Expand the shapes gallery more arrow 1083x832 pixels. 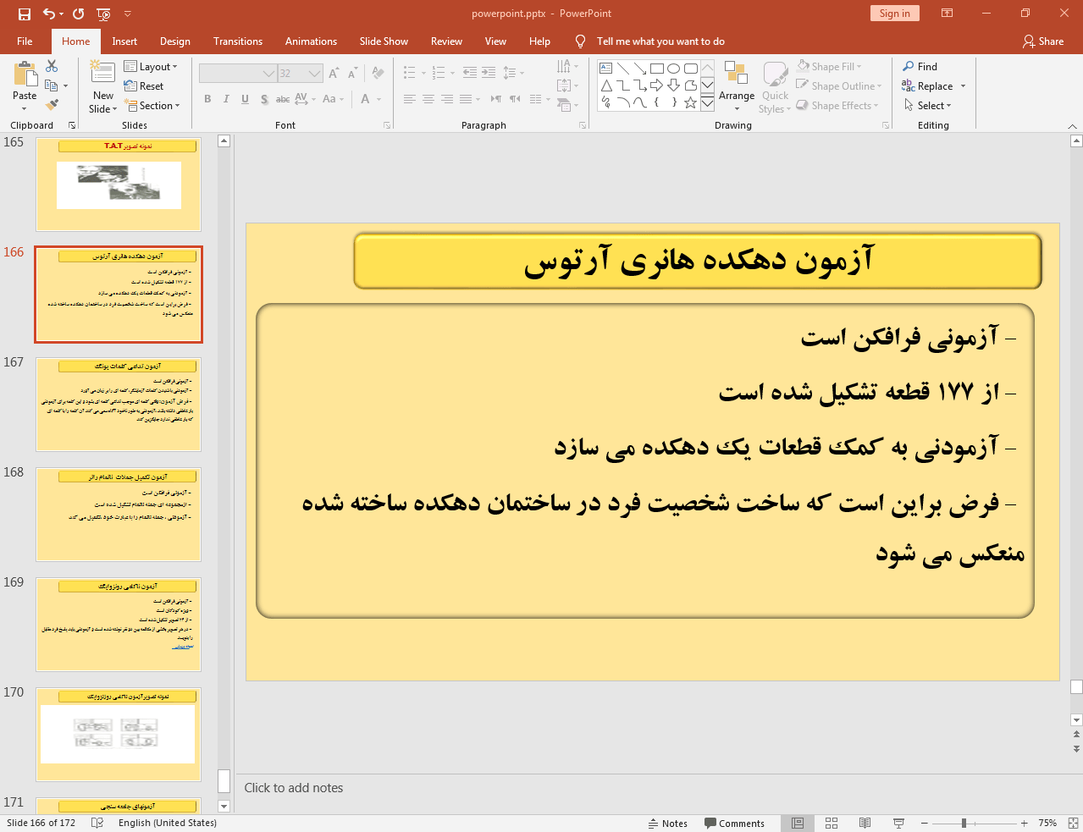pyautogui.click(x=707, y=102)
